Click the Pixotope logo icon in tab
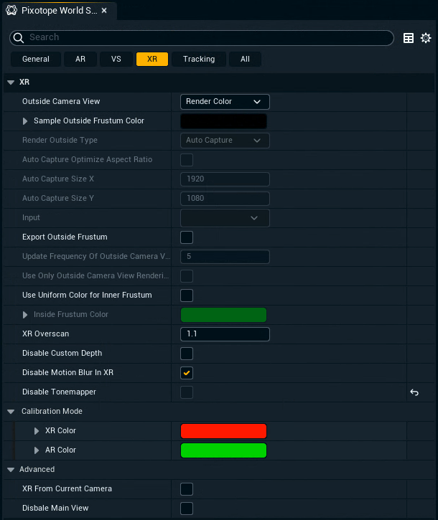 [11, 11]
